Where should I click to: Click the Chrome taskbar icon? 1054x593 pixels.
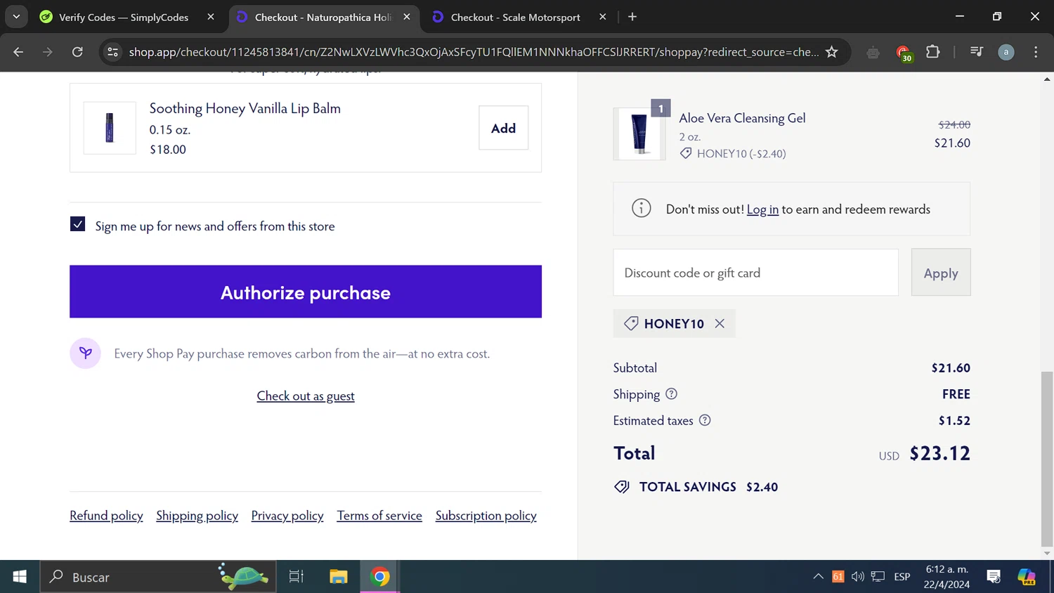[380, 577]
